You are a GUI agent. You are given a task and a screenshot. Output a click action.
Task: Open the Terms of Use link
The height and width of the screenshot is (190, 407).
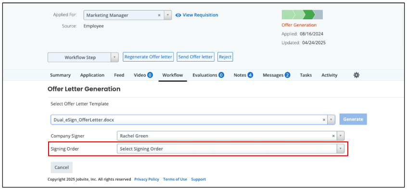[175, 179]
